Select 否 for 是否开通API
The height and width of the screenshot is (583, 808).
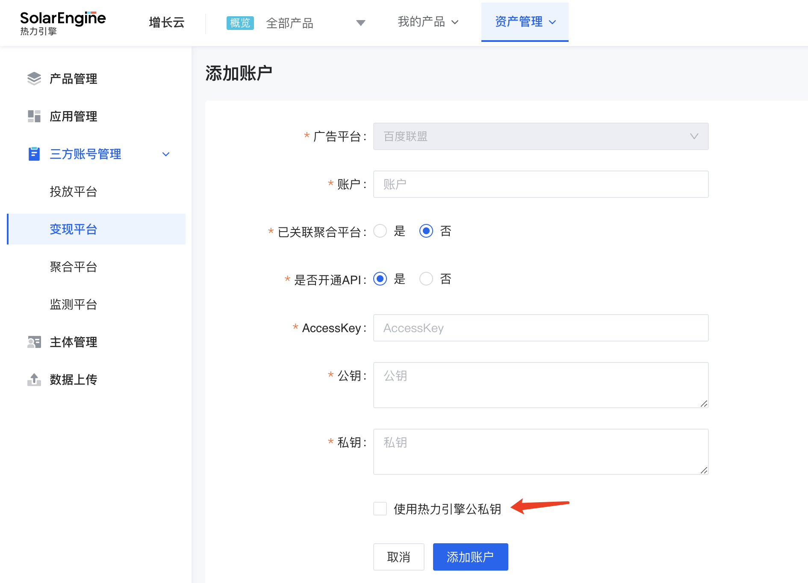click(426, 279)
